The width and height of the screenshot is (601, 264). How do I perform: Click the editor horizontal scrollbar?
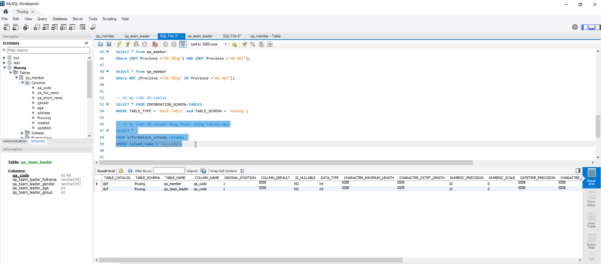pyautogui.click(x=286, y=163)
